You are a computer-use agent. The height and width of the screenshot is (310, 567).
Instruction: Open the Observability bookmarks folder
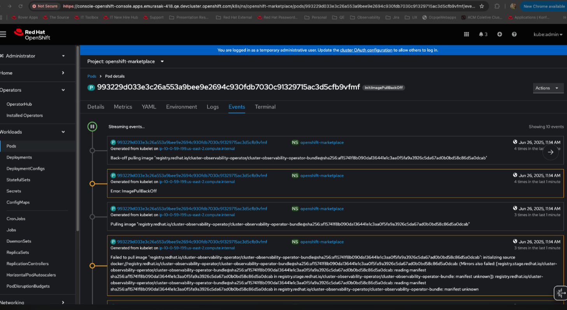click(365, 18)
